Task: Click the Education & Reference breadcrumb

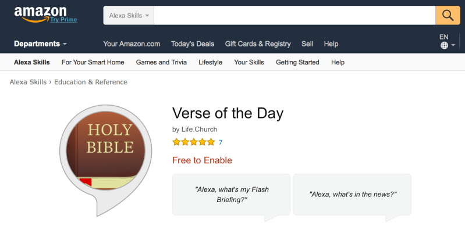Action: pyautogui.click(x=91, y=82)
